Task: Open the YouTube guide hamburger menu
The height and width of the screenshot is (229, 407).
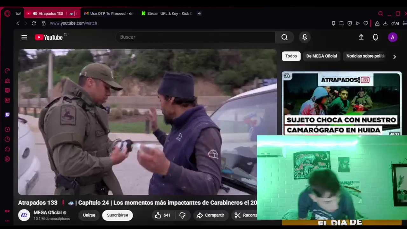Action: [24, 37]
